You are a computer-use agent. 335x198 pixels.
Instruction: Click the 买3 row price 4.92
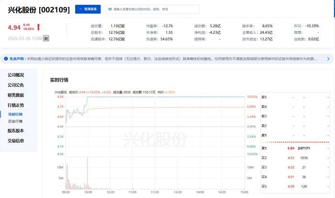pos(291,167)
